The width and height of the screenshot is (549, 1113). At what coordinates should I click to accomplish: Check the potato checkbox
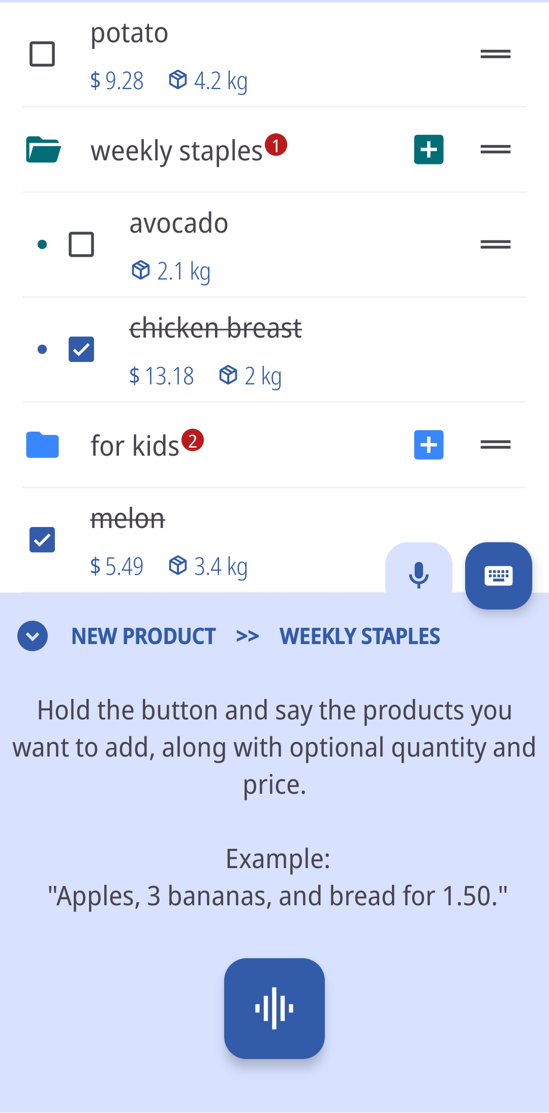(42, 54)
